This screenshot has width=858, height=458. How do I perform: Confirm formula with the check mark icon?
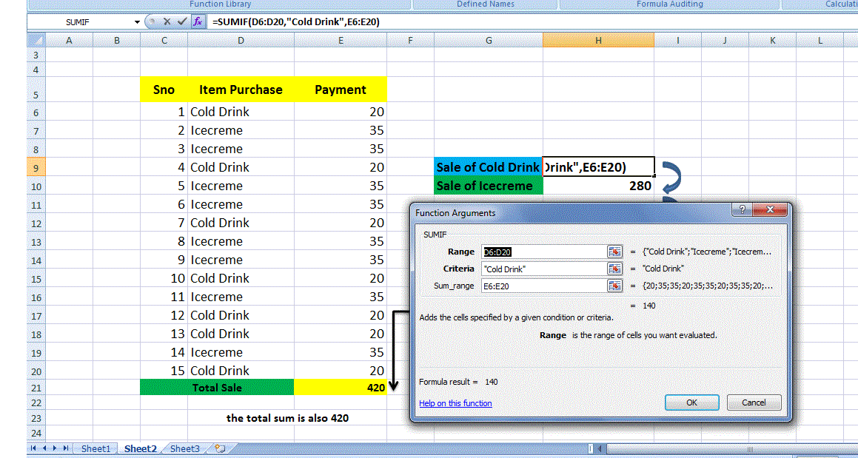click(182, 21)
